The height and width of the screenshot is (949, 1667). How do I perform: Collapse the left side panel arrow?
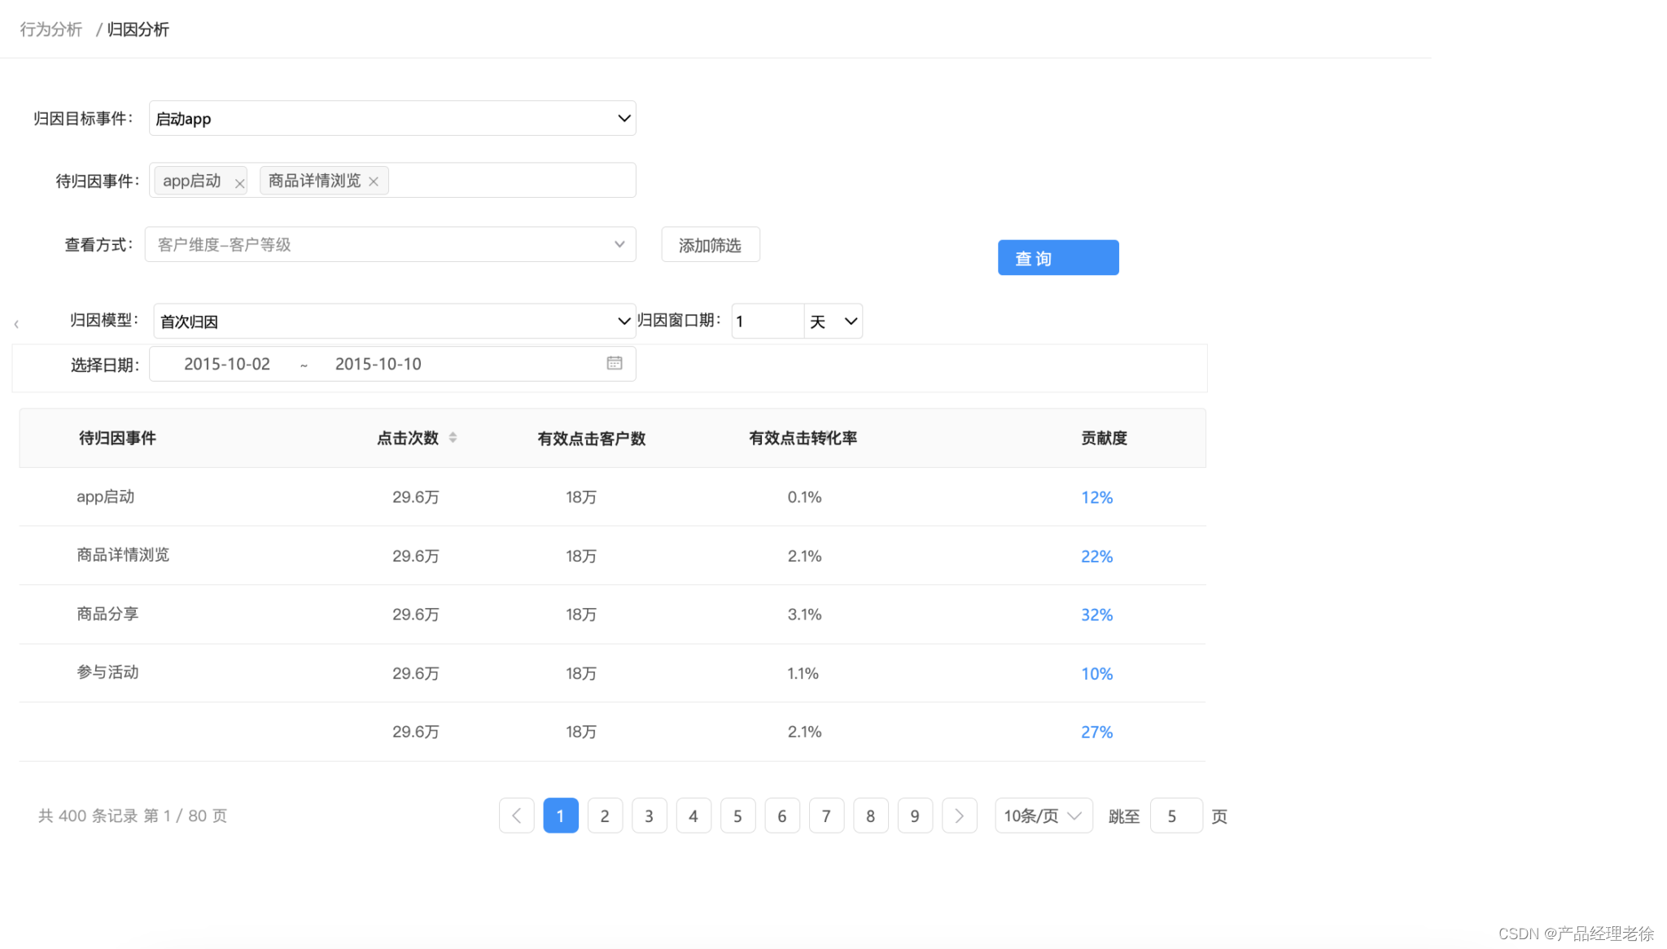click(16, 324)
